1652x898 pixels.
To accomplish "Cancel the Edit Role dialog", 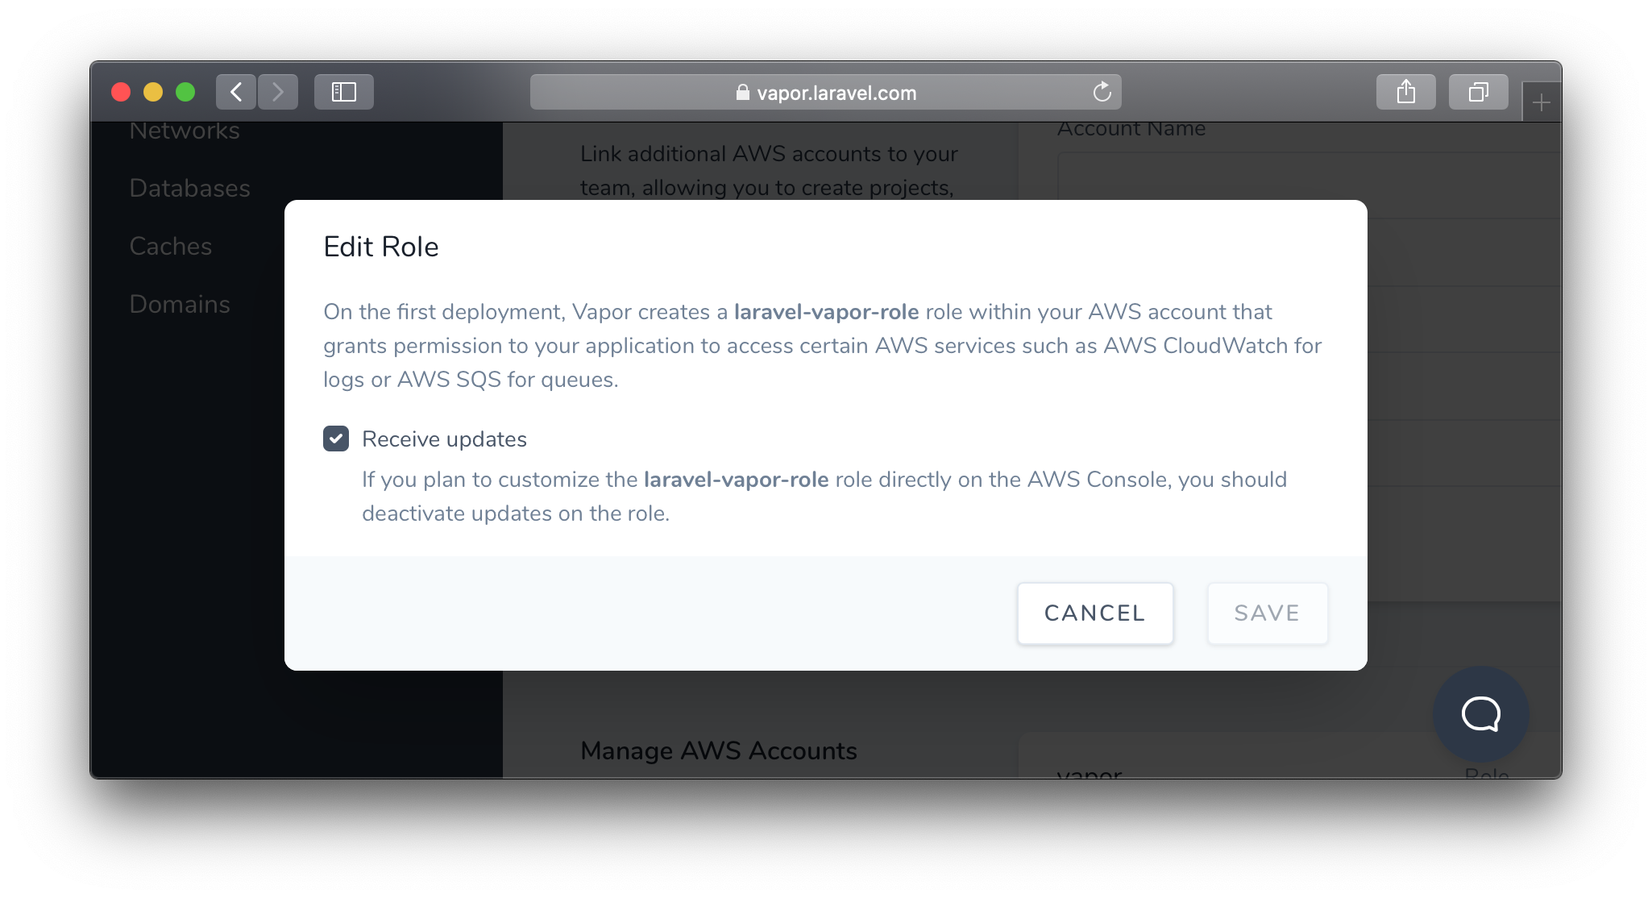I will click(1095, 613).
